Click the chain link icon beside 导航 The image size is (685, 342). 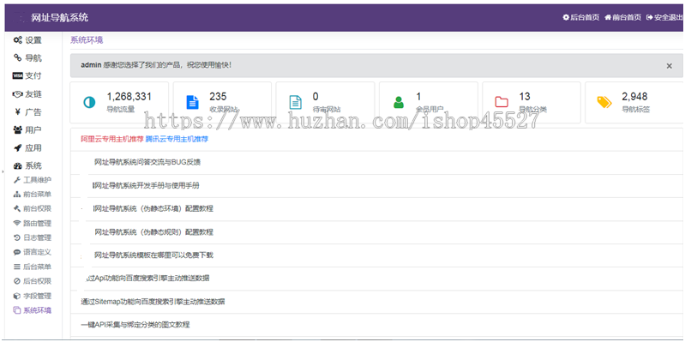click(x=17, y=57)
